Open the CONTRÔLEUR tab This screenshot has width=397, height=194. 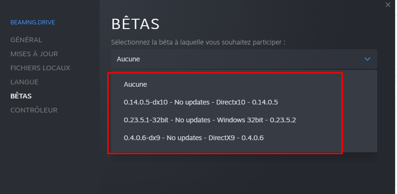coord(34,110)
